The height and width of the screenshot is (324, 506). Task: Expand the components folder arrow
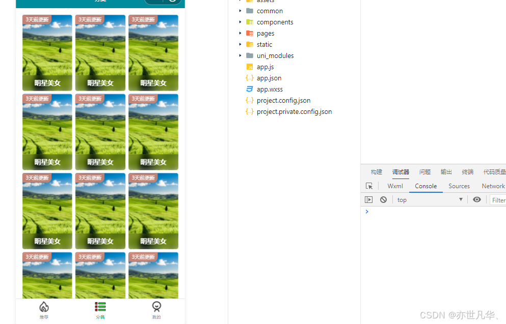pyautogui.click(x=240, y=22)
